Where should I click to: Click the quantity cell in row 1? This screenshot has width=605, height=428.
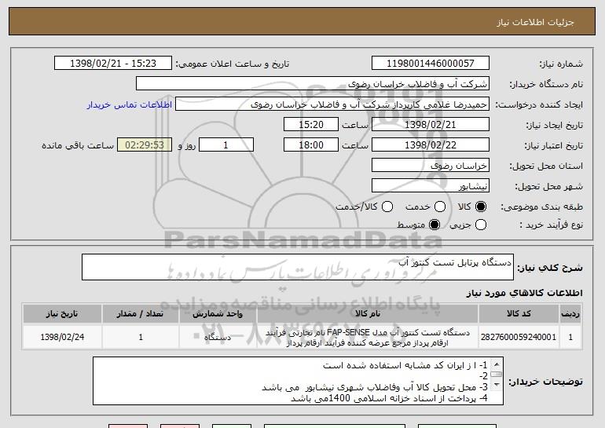coord(141,337)
